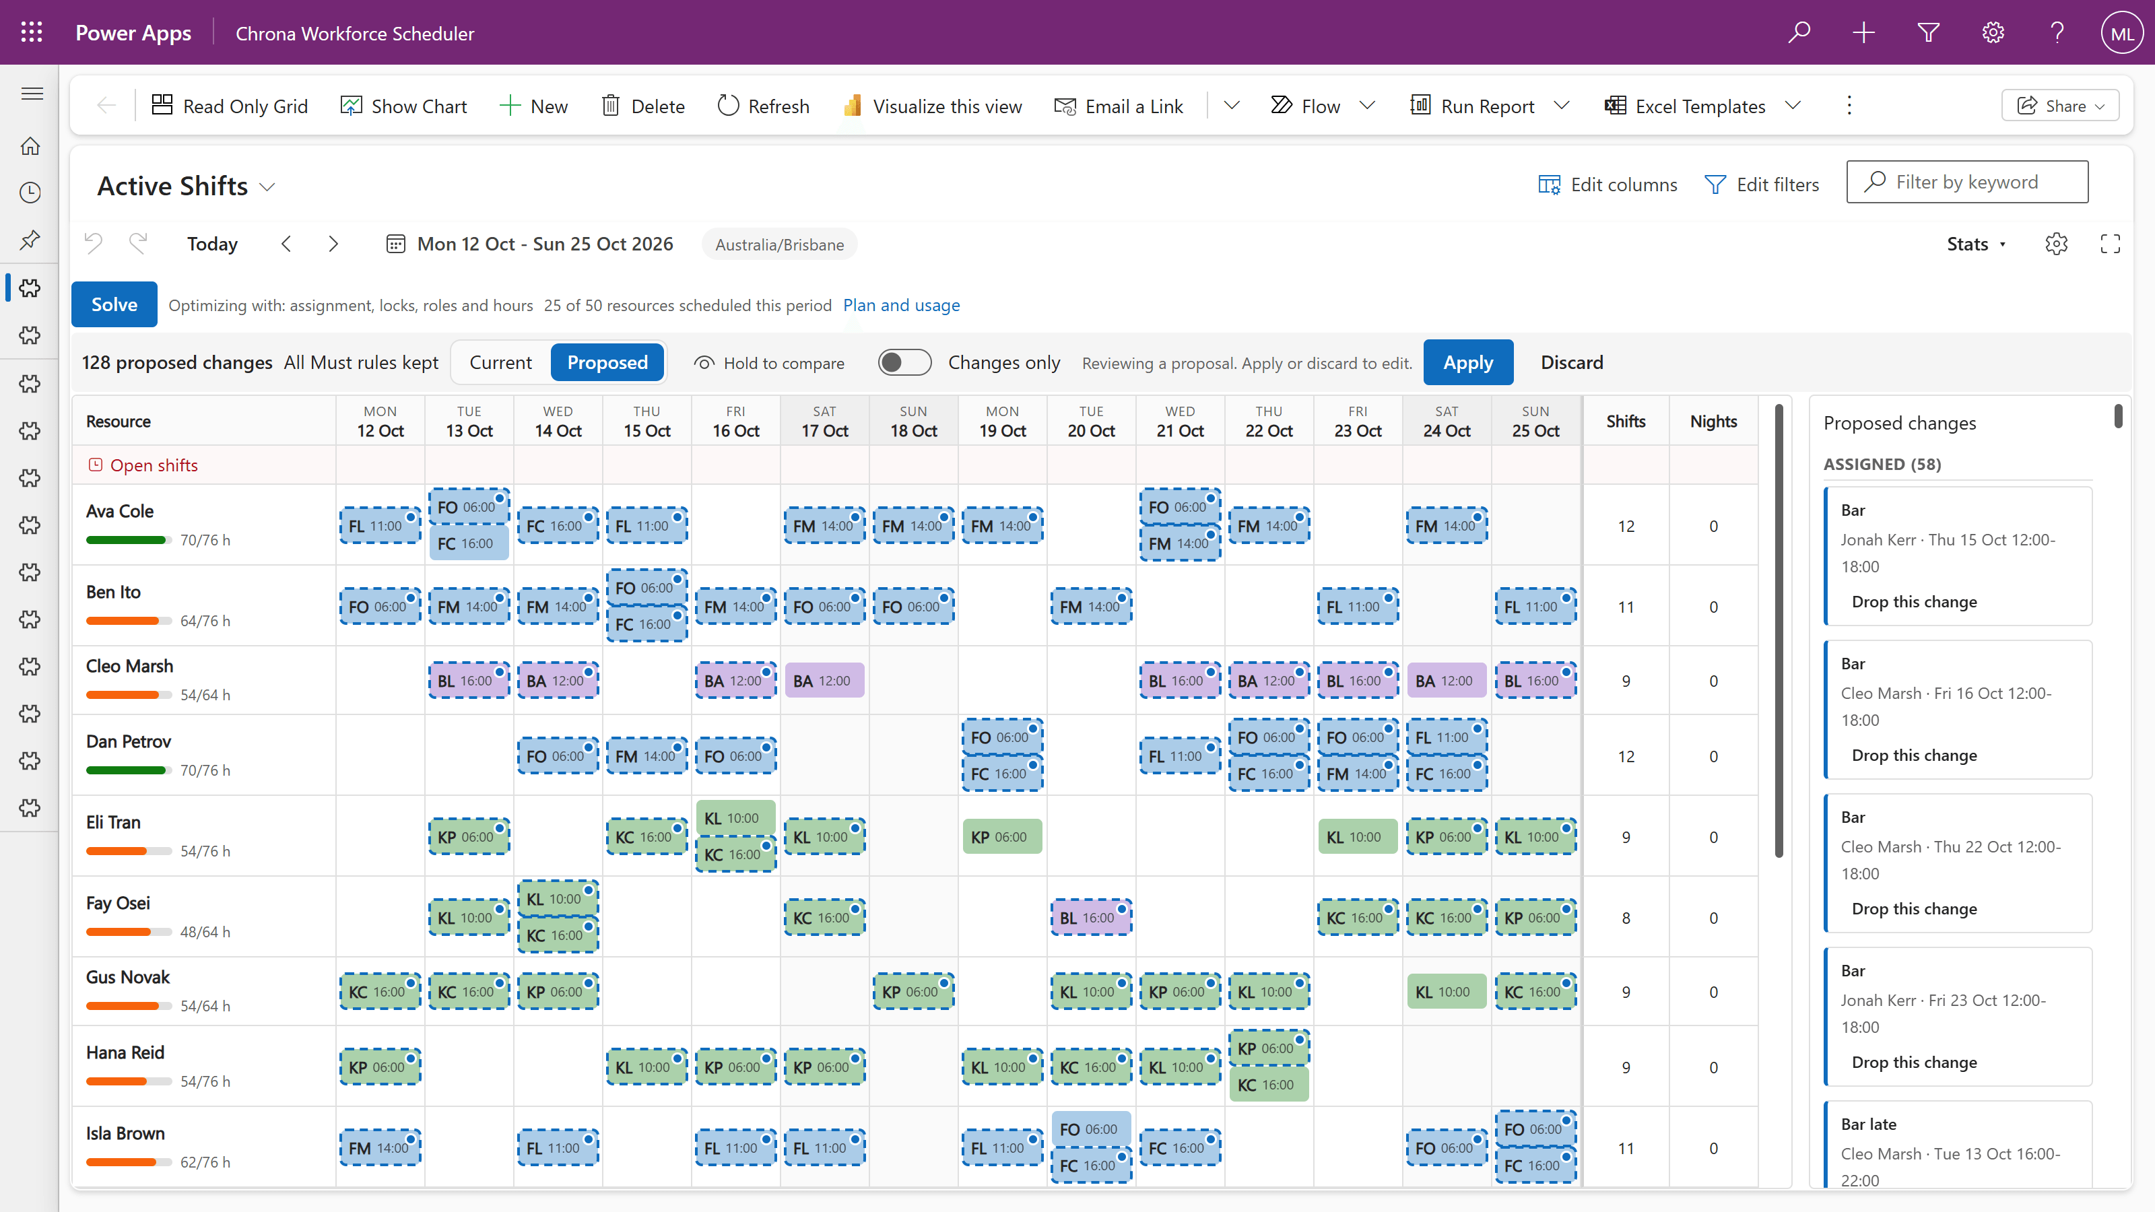
Task: Open Stats dropdown
Action: pyautogui.click(x=1976, y=243)
